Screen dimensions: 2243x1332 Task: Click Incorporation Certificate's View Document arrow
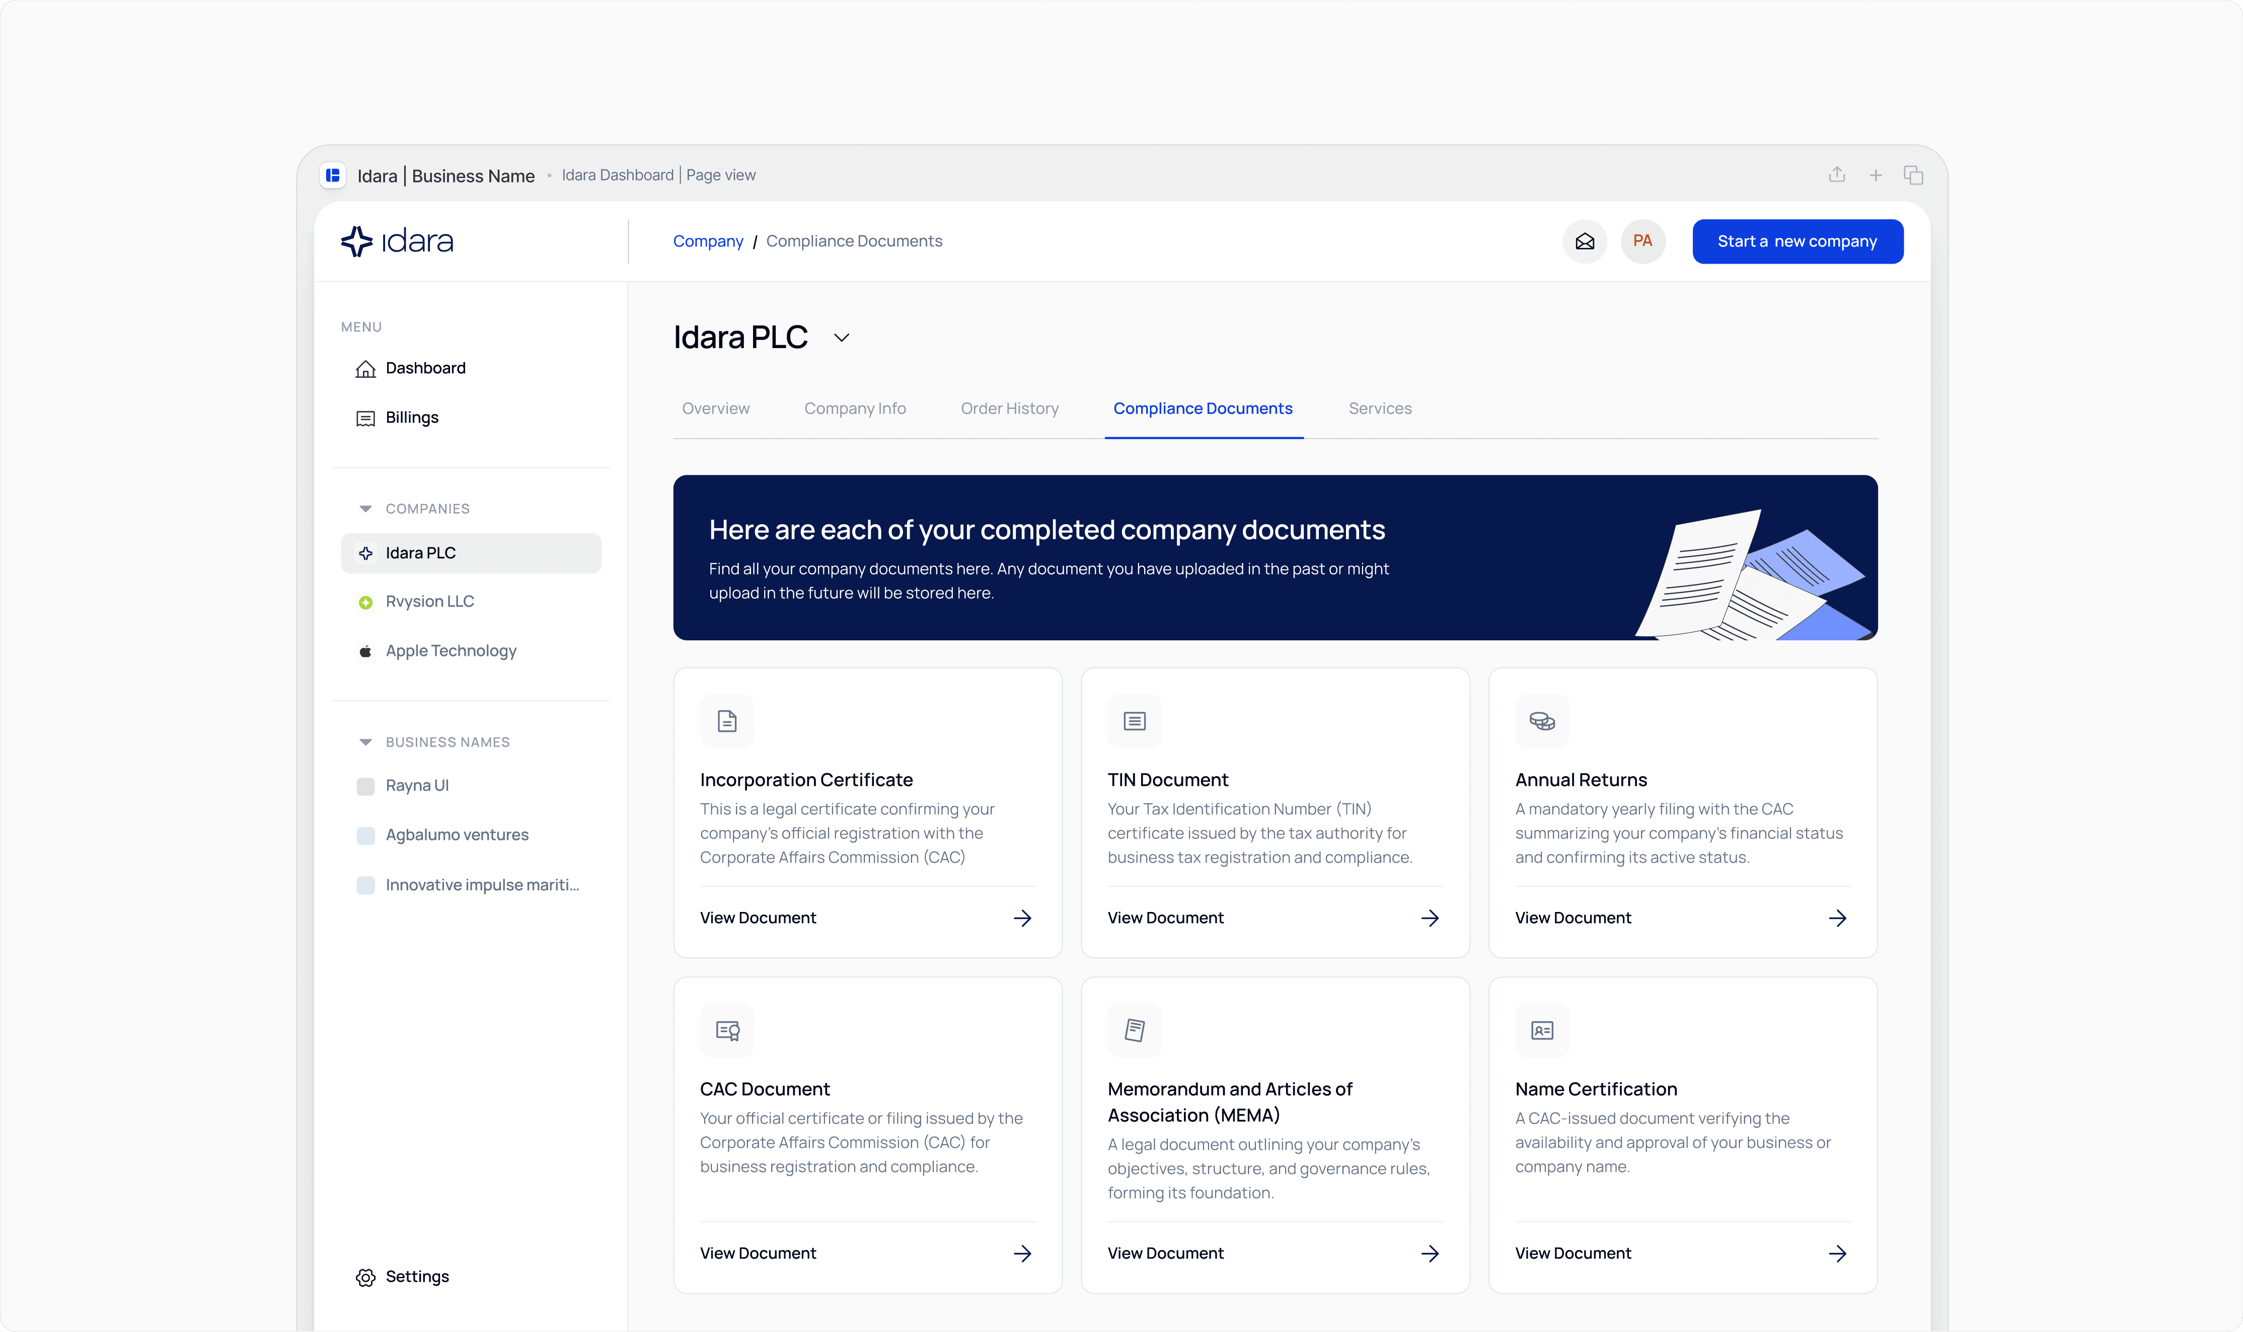tap(1022, 918)
